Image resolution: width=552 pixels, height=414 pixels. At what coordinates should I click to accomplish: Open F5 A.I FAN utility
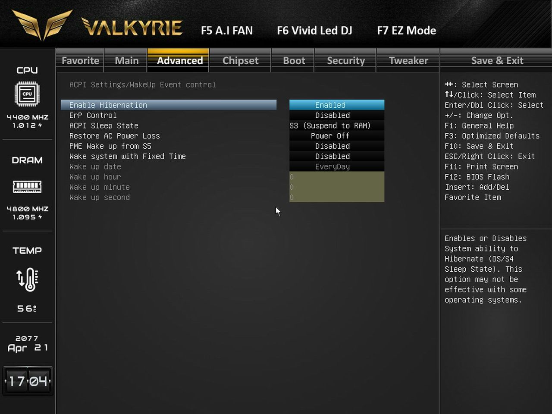[x=227, y=31]
